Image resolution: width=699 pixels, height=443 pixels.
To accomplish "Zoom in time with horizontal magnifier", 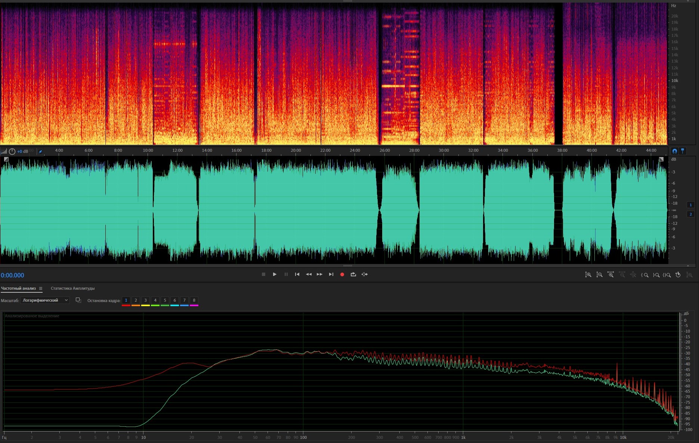I will click(610, 275).
